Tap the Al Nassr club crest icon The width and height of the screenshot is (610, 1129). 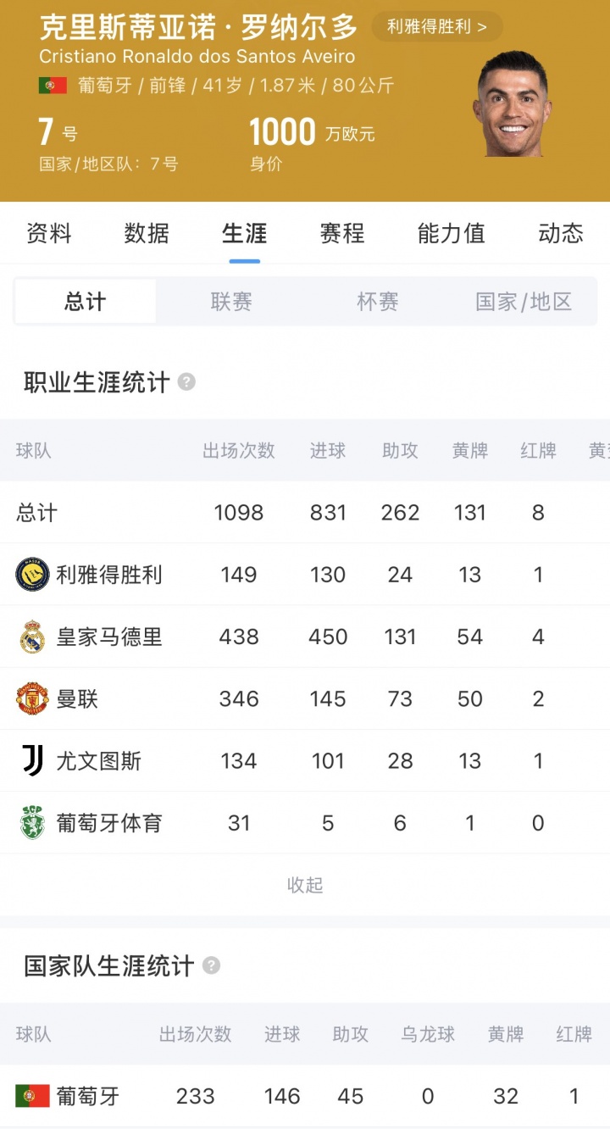click(32, 575)
